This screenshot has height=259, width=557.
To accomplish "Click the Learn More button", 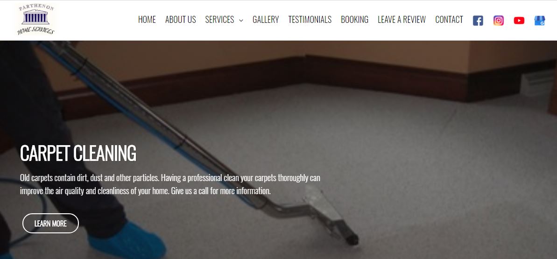I will click(x=50, y=224).
